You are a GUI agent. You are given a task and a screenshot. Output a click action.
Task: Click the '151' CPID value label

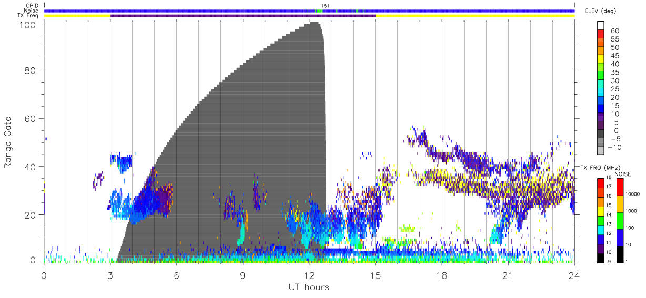(x=325, y=6)
